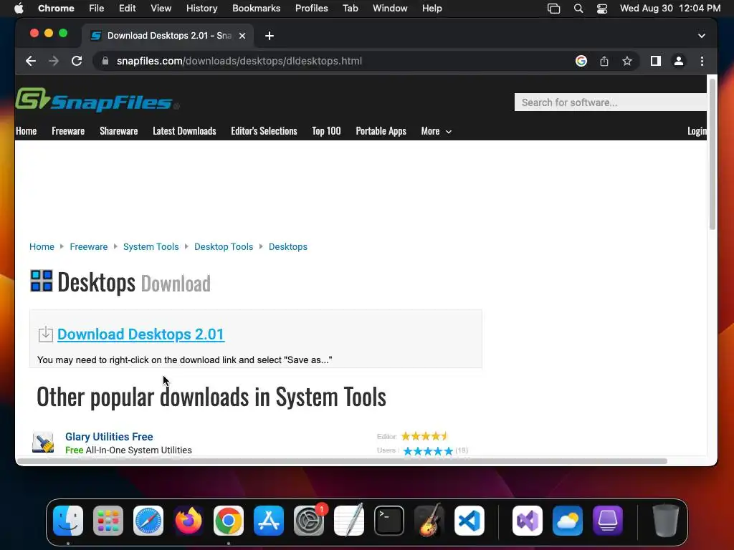Open the cloud weather app in dock

(568, 521)
